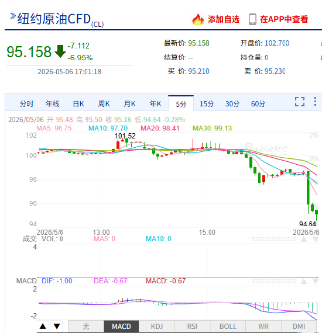Screen dimensions: 322x333
Task: Click the volume panel grey up arrow
Action: [304, 240]
